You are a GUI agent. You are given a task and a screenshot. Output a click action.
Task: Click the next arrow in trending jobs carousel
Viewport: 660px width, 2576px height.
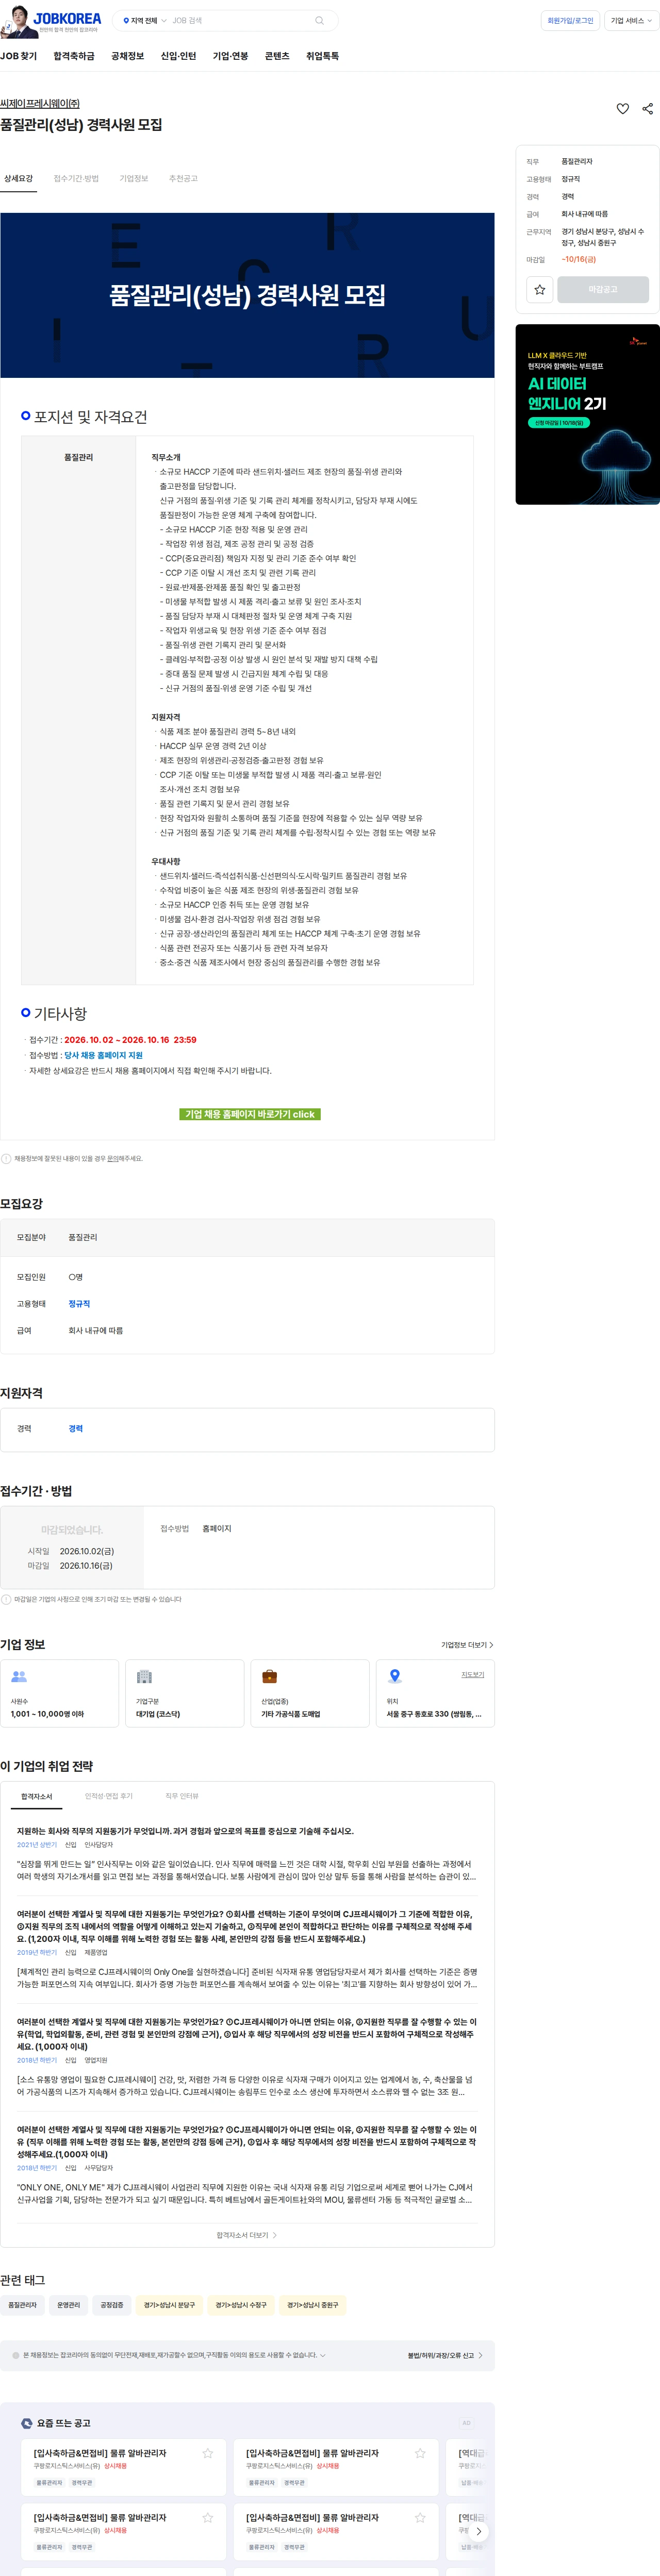click(x=479, y=2531)
